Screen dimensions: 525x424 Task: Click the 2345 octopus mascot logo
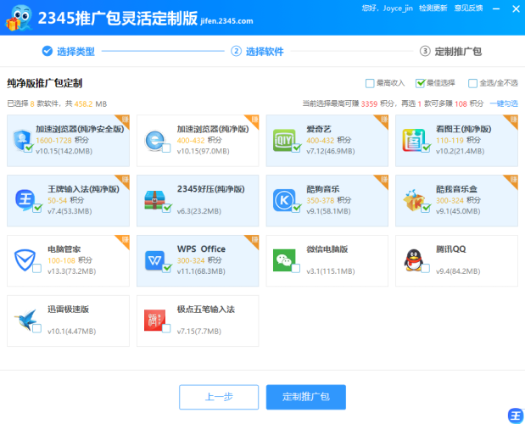pyautogui.click(x=20, y=18)
